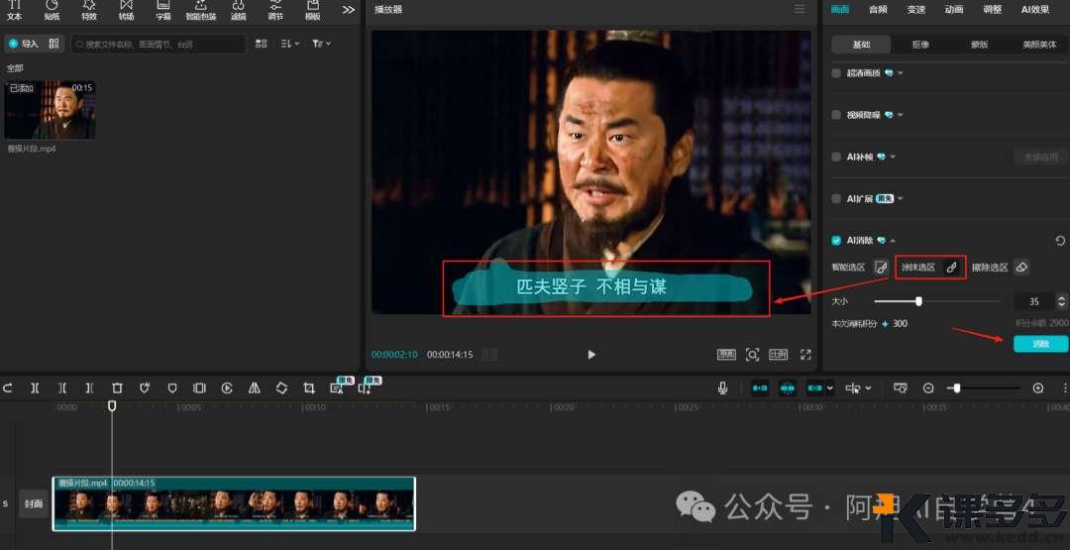1070x550 pixels.
Task: Open the 特效 (Effects) panel
Action: 89,10
